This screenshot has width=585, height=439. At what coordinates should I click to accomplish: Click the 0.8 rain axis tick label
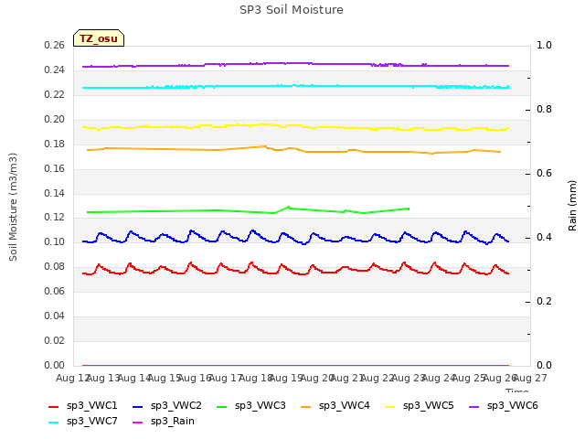(x=544, y=109)
